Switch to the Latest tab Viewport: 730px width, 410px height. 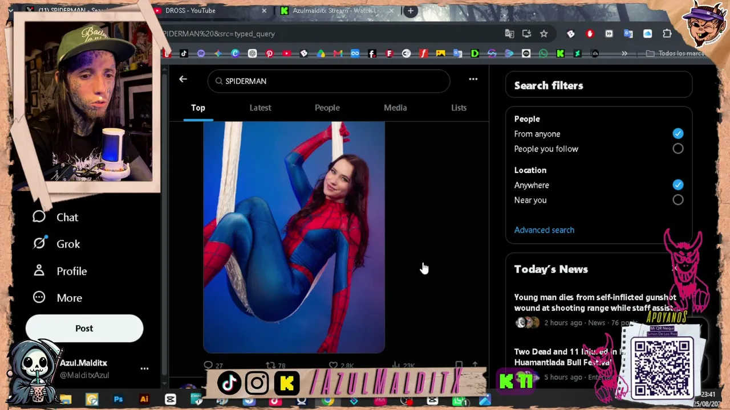[260, 108]
